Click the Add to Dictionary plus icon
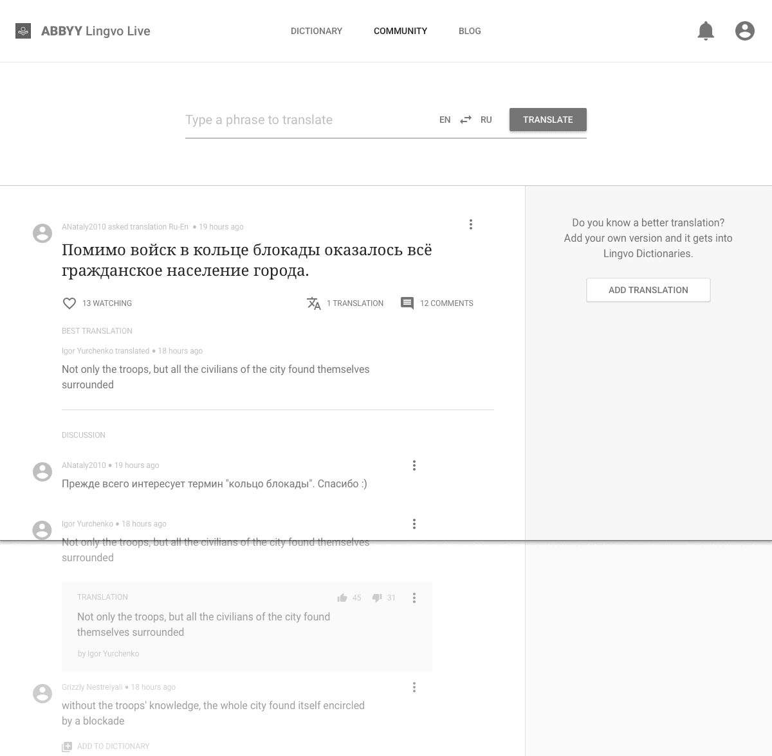This screenshot has width=772, height=756. [x=67, y=747]
